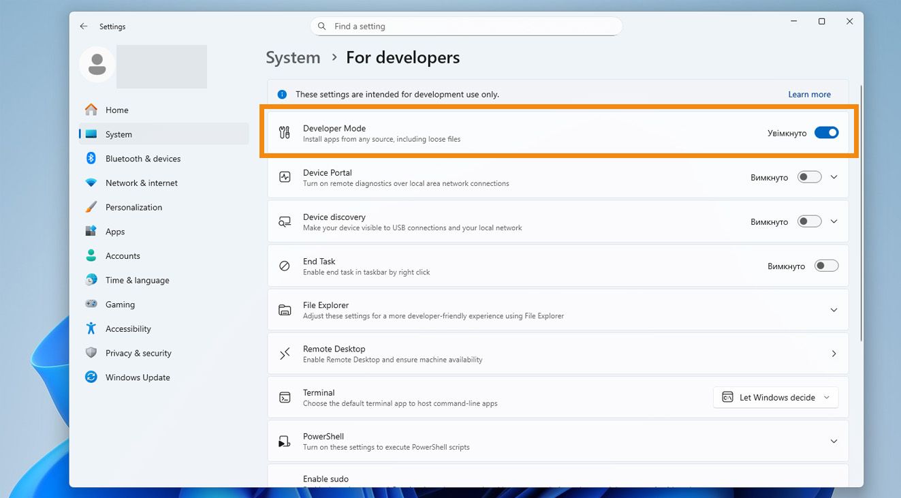This screenshot has width=901, height=498.
Task: Click the Home house icon
Action: (91, 110)
